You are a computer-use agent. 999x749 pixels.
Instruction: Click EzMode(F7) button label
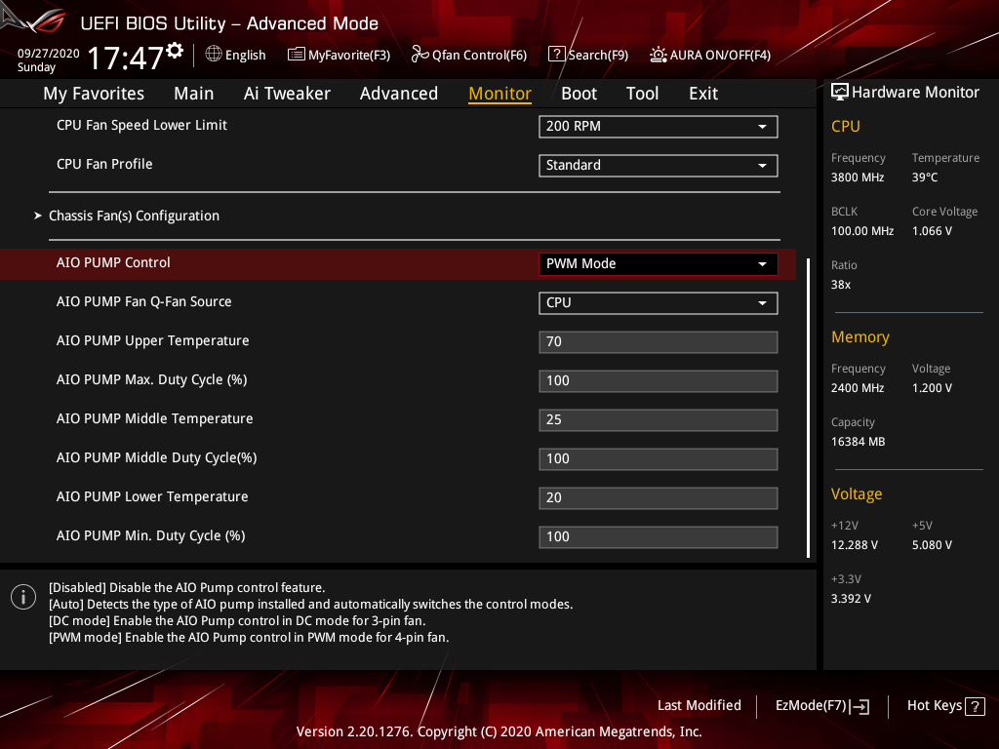click(x=811, y=705)
